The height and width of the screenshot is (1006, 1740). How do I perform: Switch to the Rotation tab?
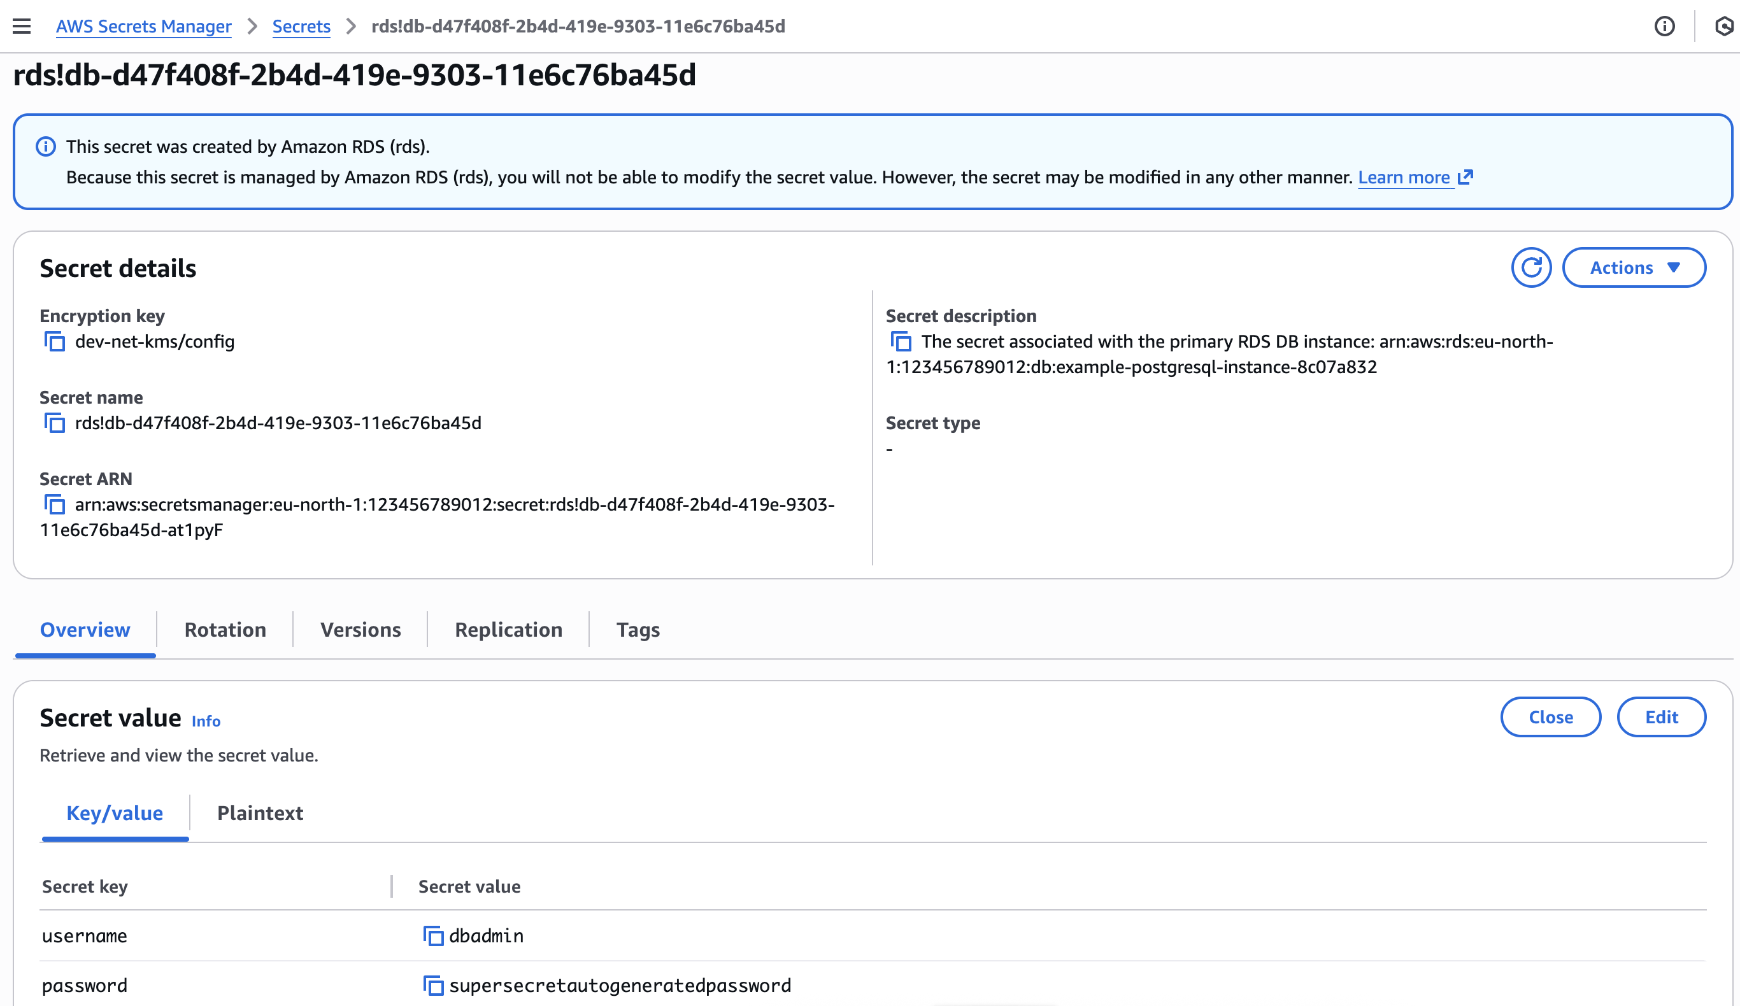point(225,630)
